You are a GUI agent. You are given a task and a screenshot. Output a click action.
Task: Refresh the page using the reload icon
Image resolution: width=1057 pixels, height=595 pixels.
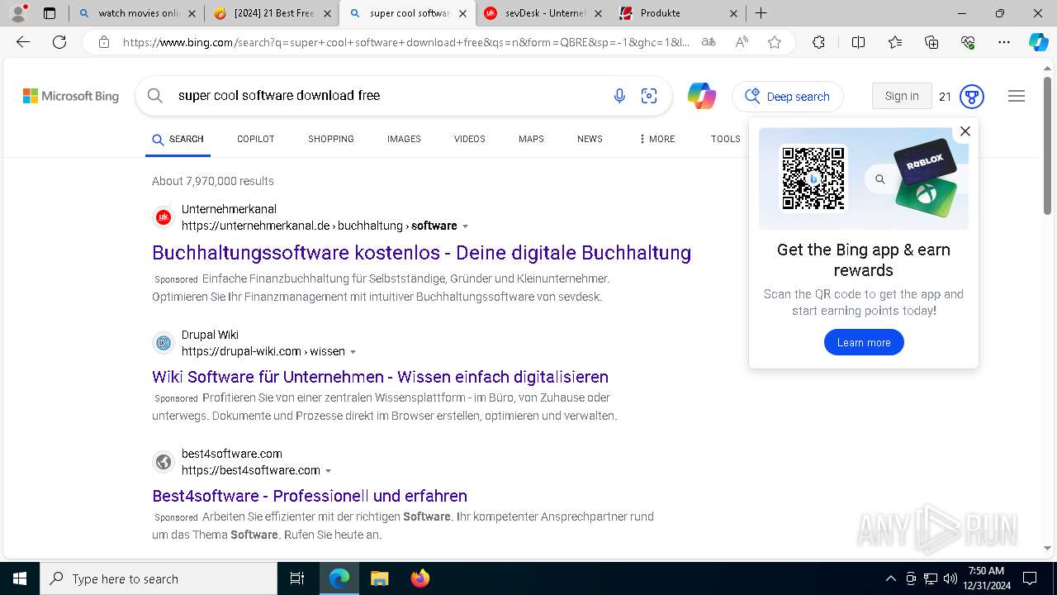point(59,42)
